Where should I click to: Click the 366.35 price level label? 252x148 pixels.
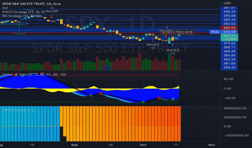click(229, 51)
